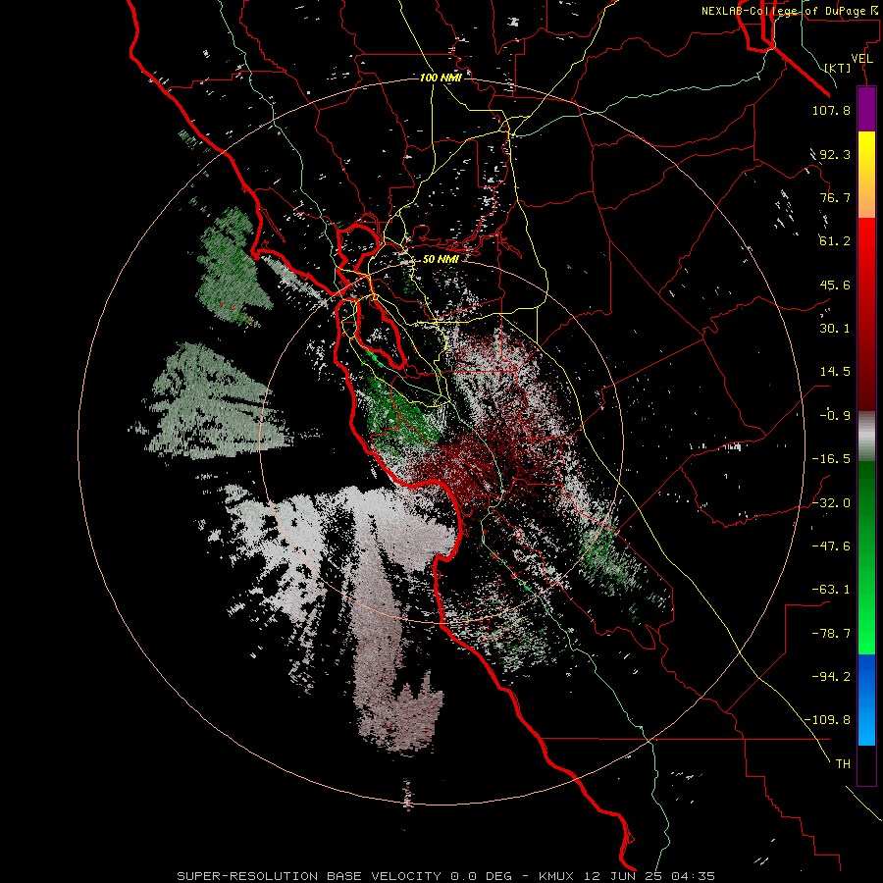Select the 61.2 legend value

[x=835, y=241]
